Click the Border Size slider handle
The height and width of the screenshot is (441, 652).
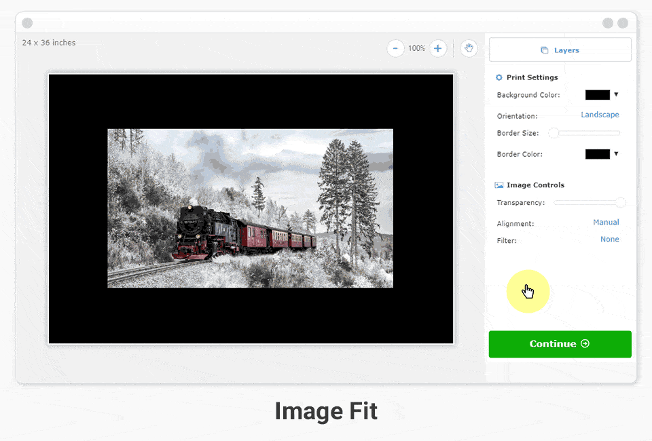554,133
